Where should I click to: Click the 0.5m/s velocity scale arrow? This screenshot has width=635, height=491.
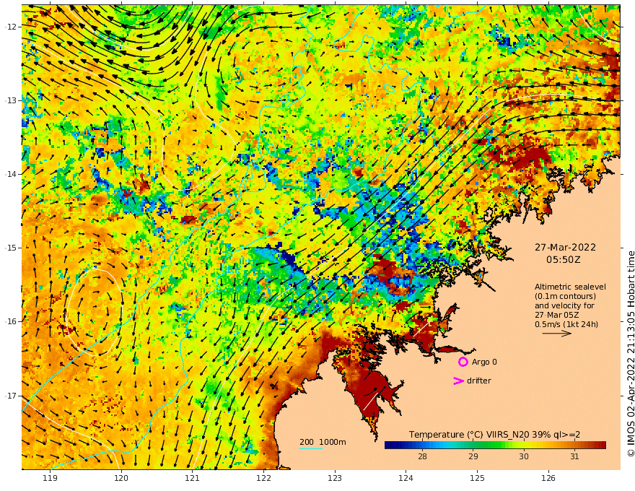(557, 334)
